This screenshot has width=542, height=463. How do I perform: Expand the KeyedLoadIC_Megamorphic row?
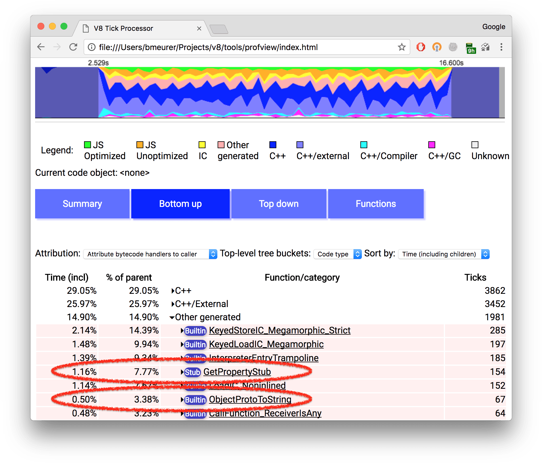(182, 344)
